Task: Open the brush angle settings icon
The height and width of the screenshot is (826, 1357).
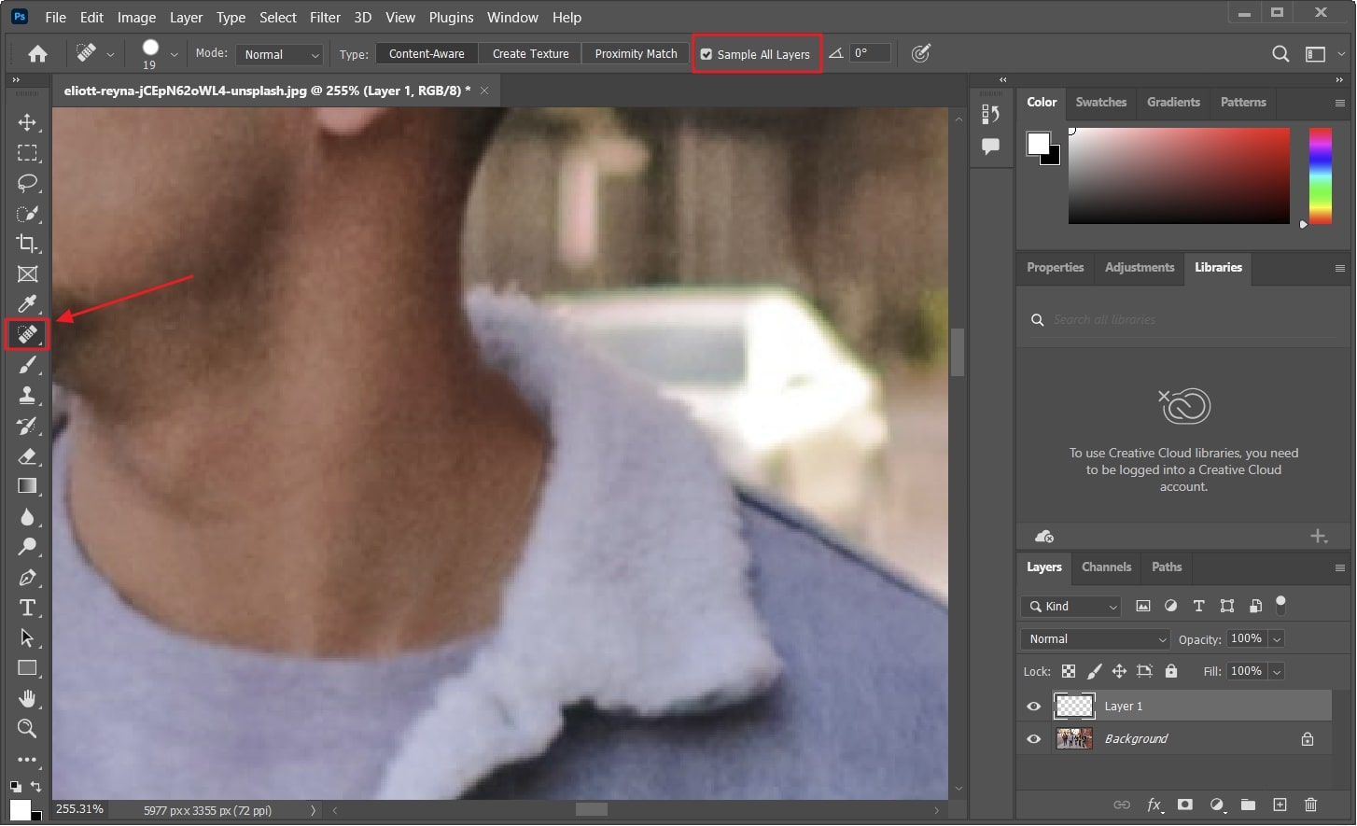Action: (x=836, y=53)
